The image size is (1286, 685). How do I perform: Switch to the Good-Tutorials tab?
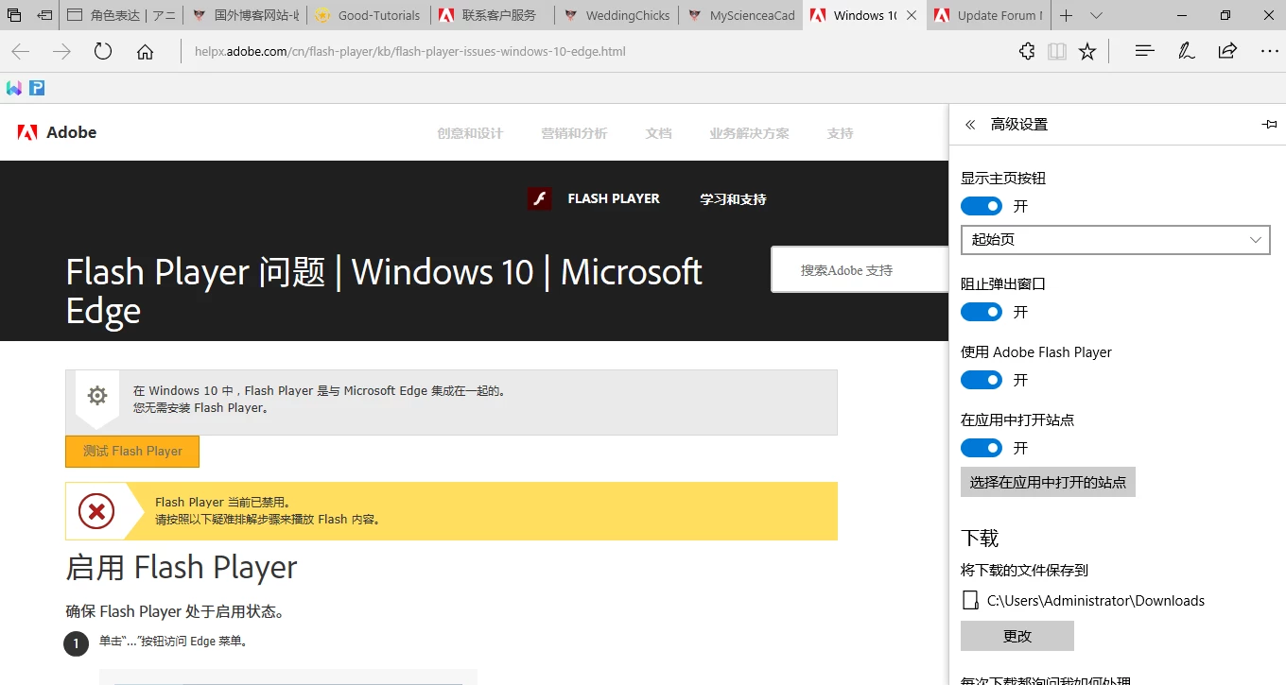coord(369,15)
